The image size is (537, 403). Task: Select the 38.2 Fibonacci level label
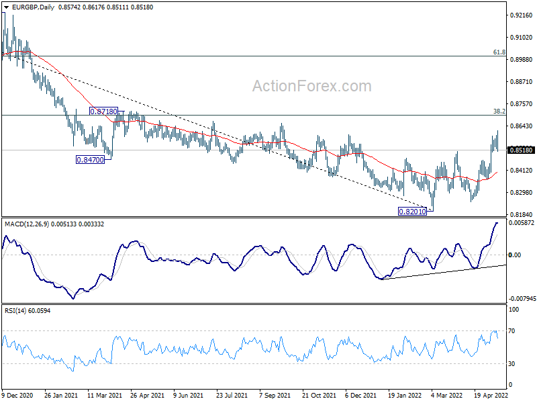[498, 111]
